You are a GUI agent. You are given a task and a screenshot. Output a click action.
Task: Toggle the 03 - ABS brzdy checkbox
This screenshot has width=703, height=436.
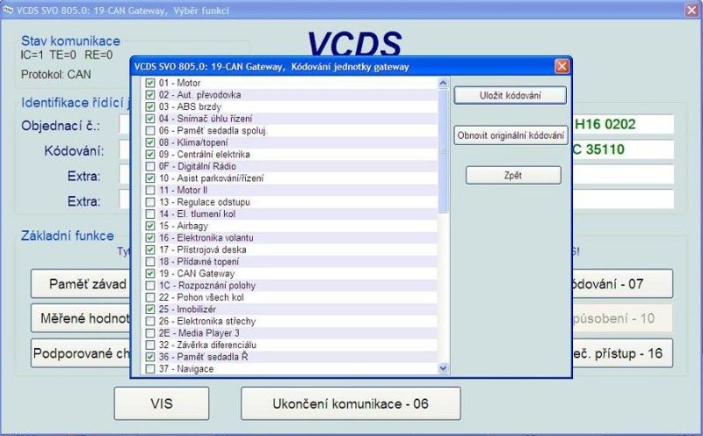coord(150,106)
